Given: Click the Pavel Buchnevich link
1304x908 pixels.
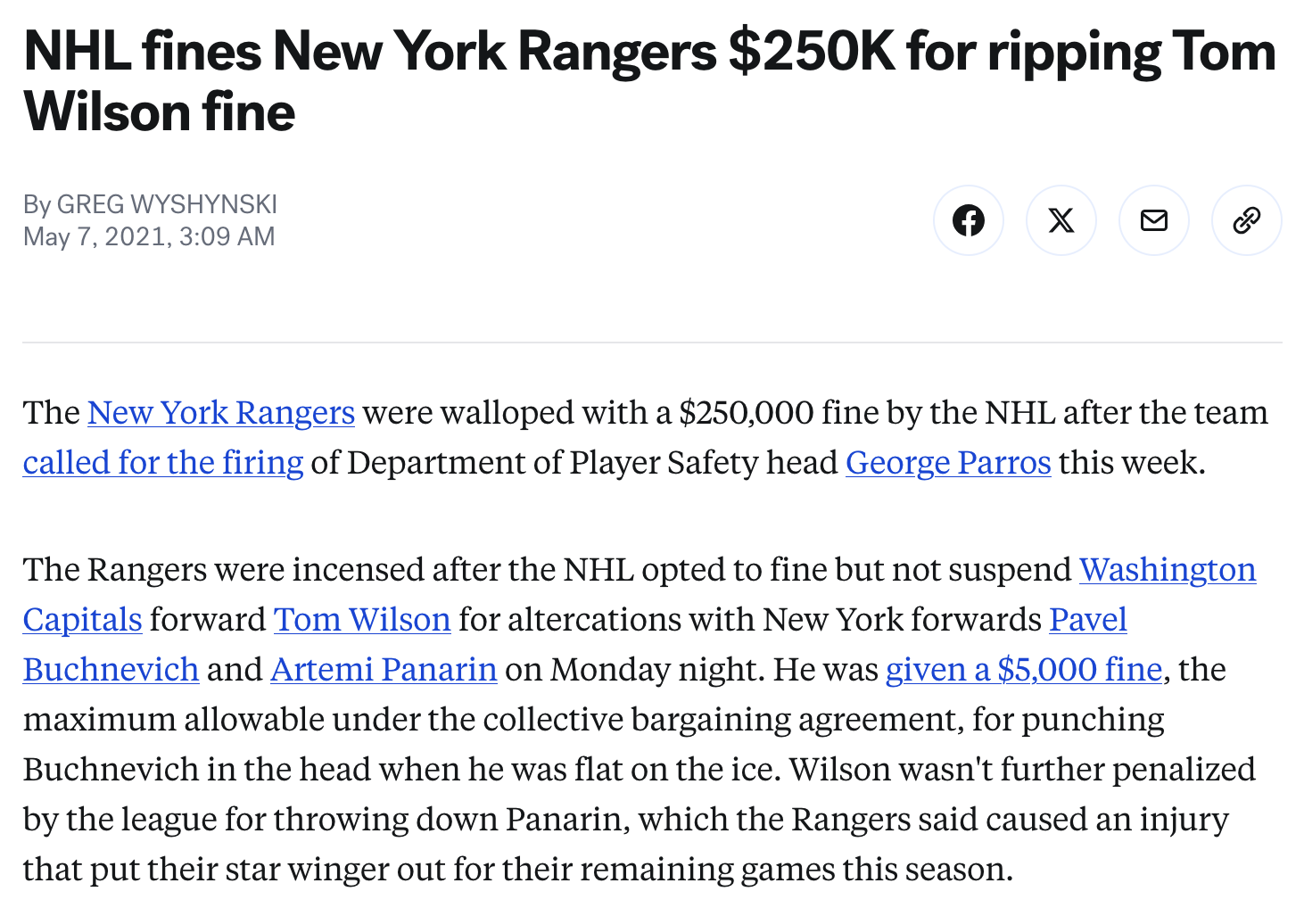Looking at the screenshot, I should click(1087, 620).
